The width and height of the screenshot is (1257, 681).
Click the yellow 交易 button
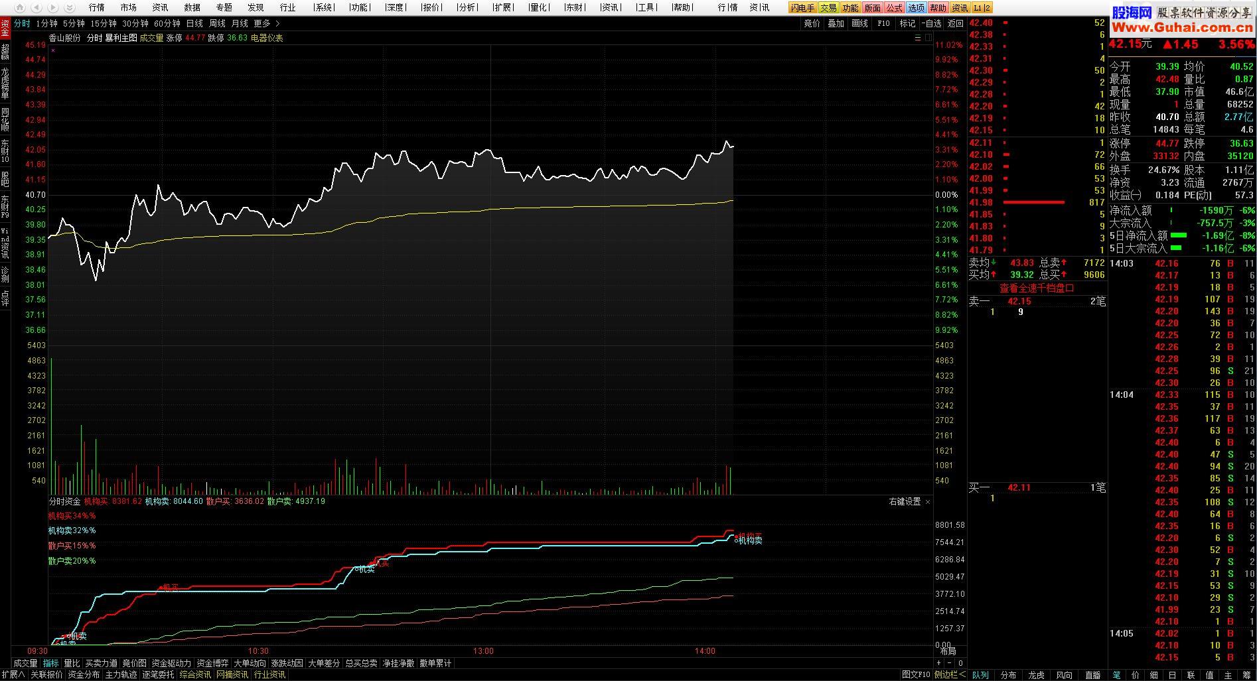(x=828, y=8)
